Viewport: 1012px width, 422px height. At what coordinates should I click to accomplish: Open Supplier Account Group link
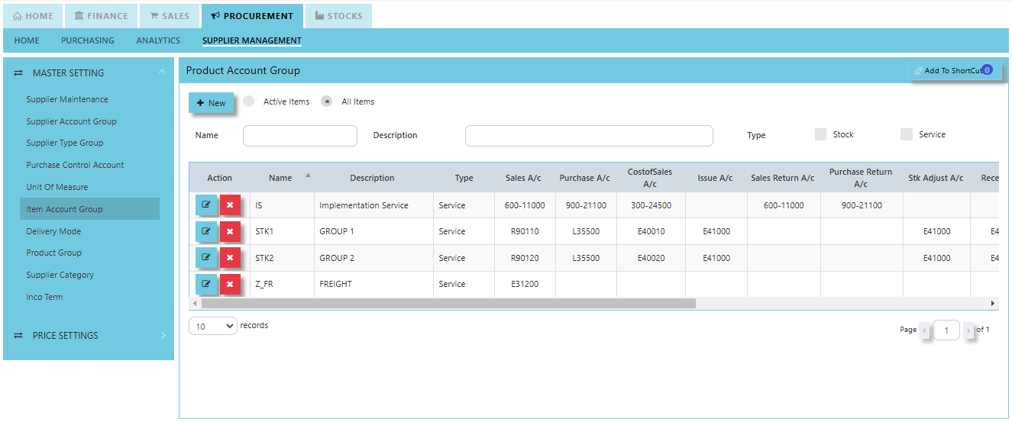(x=71, y=121)
